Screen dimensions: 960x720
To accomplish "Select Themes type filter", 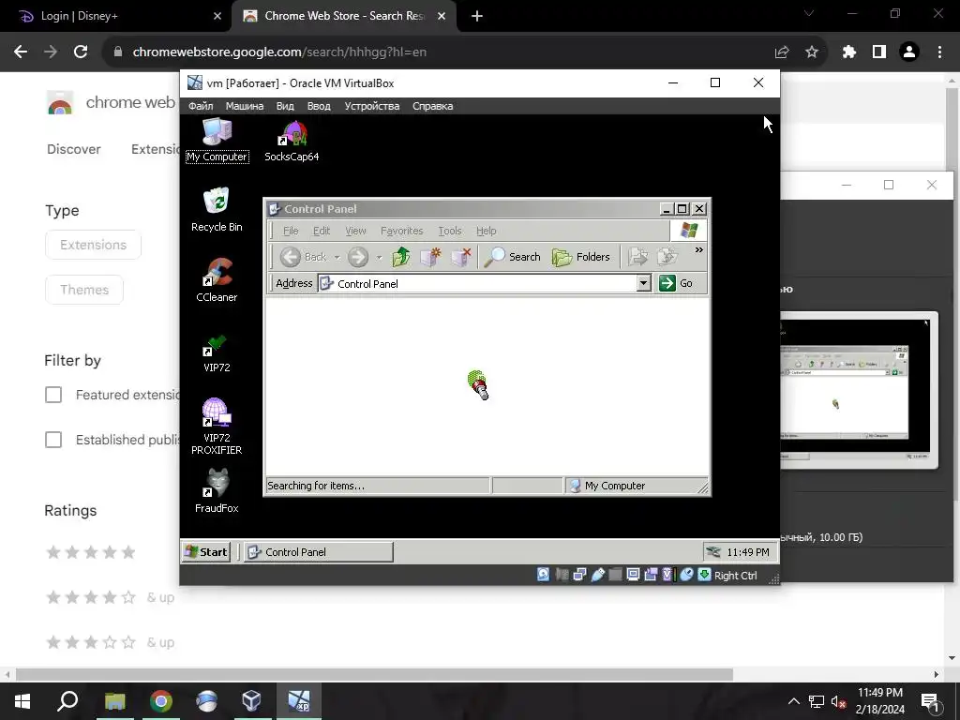I will [x=84, y=290].
